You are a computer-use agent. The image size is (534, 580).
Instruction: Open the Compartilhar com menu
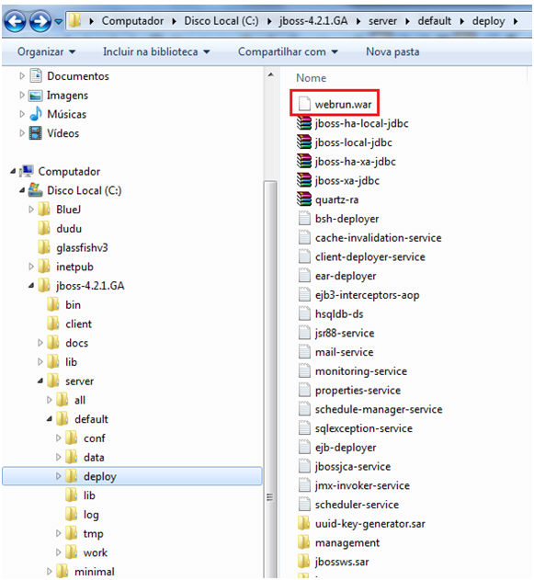288,51
